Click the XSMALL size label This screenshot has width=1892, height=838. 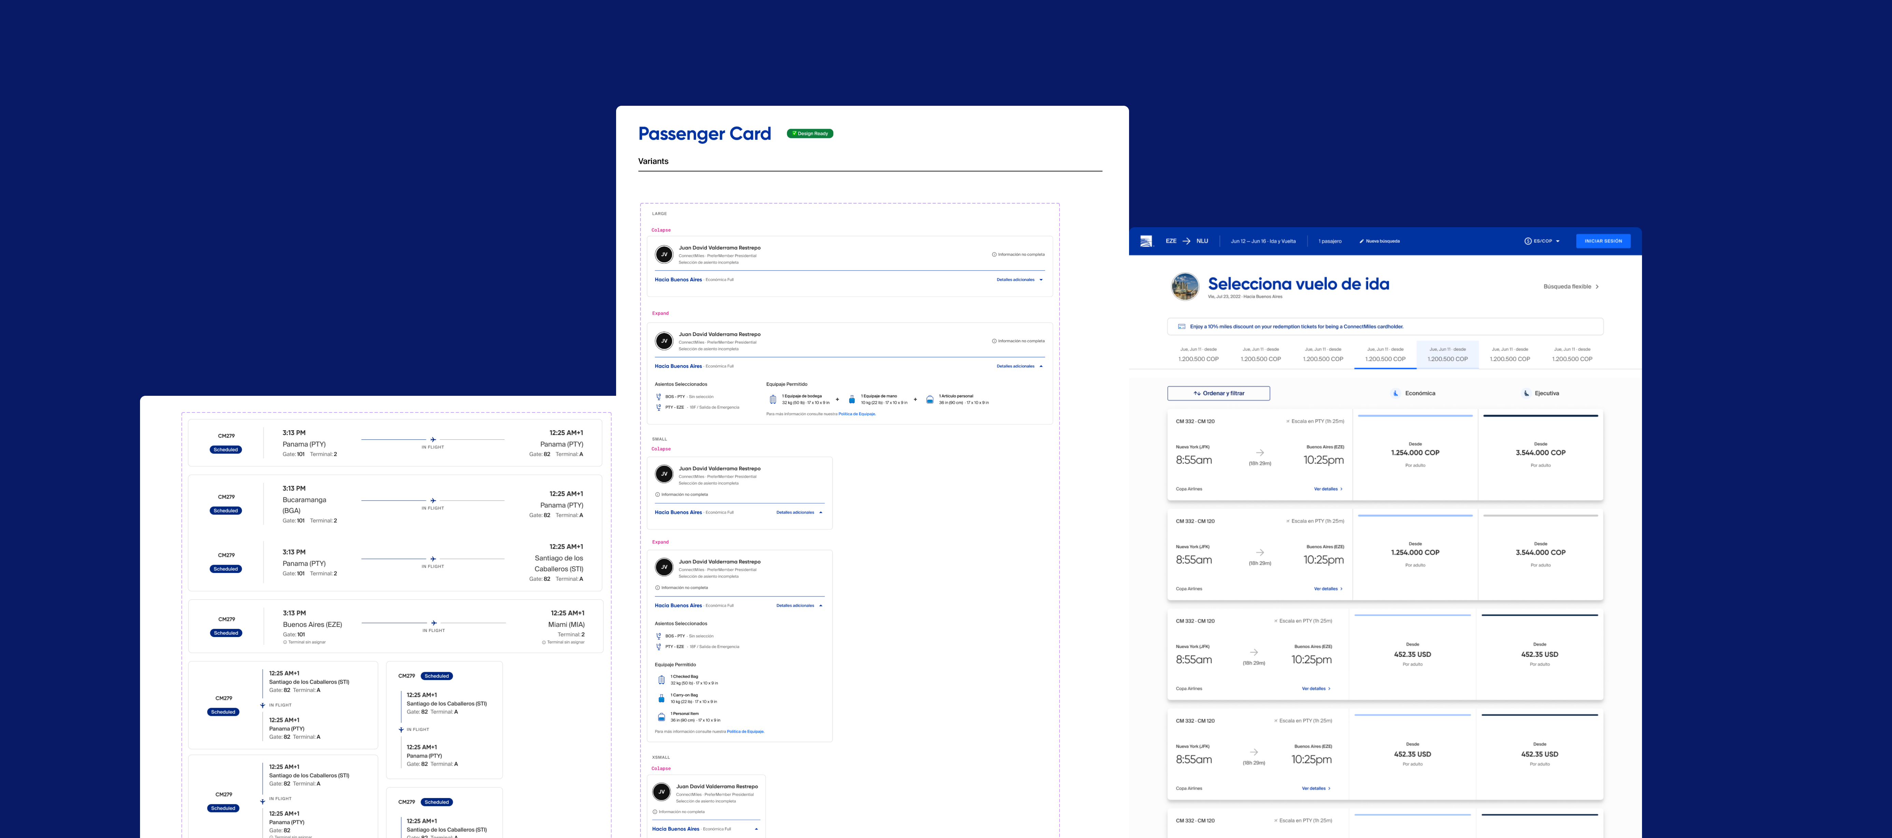(x=661, y=757)
